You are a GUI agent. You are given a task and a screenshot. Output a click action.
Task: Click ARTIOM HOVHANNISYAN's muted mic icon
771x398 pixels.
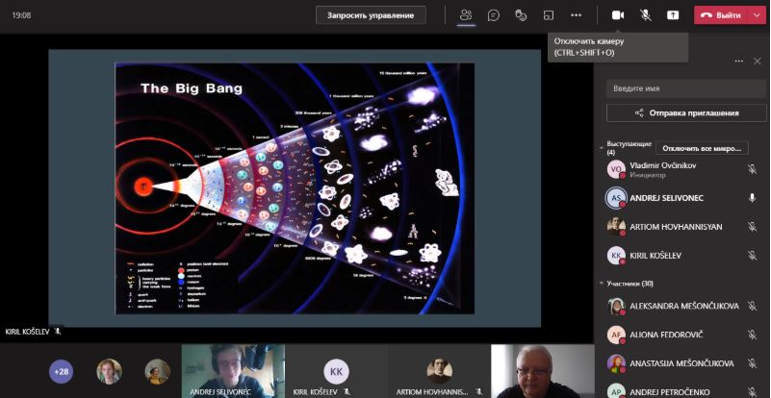coord(752,227)
